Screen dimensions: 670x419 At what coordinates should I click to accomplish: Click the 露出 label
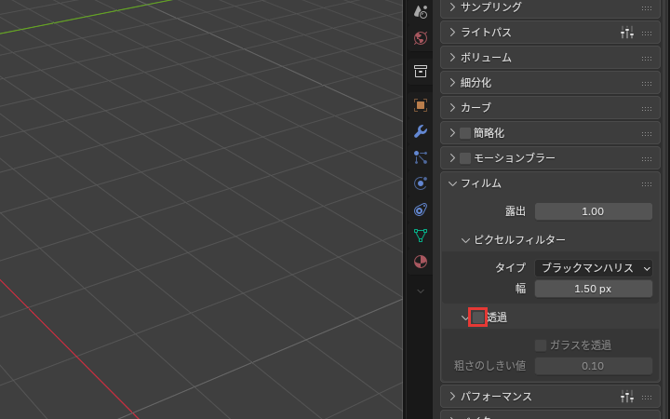(x=516, y=211)
